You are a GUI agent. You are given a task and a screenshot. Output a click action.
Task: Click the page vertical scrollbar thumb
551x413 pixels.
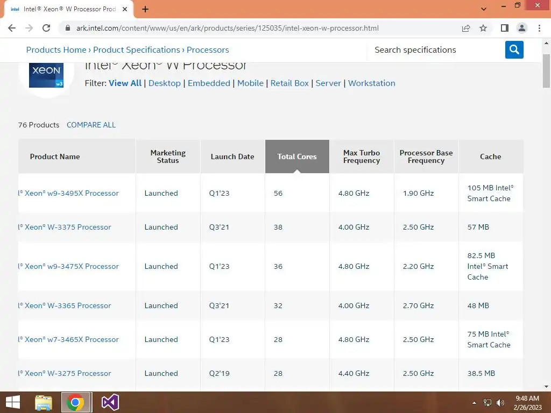click(546, 70)
